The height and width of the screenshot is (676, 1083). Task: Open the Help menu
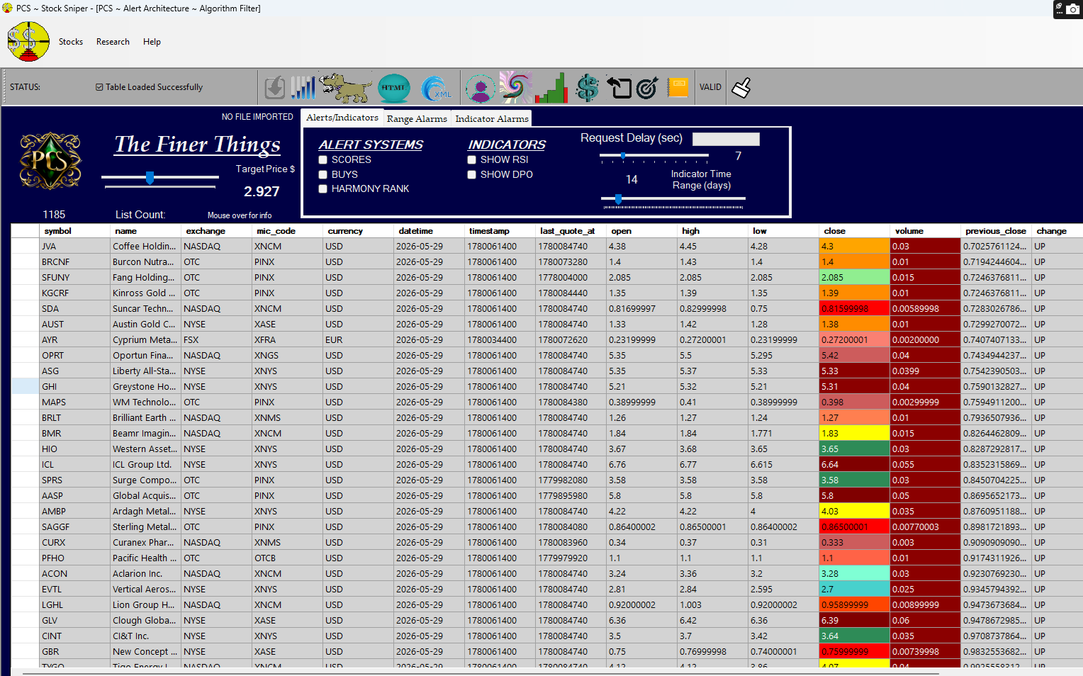pos(152,42)
